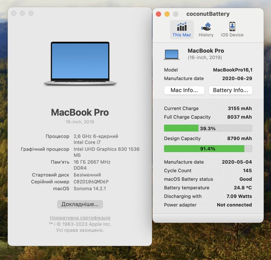Switch to the iOS Device tab
The width and height of the screenshot is (271, 260).
[232, 29]
